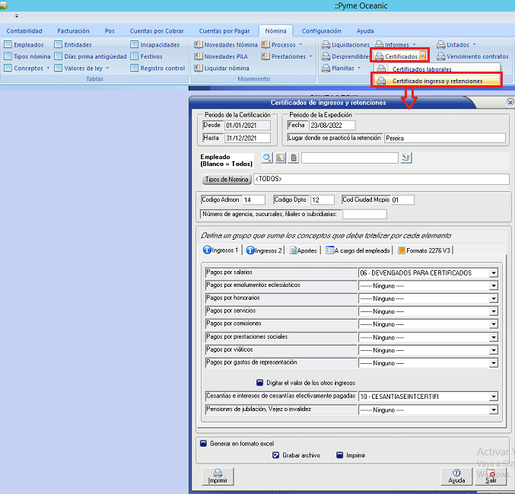Switch to the Facturación ribbon tab
This screenshot has height=494, width=515.
click(x=73, y=31)
